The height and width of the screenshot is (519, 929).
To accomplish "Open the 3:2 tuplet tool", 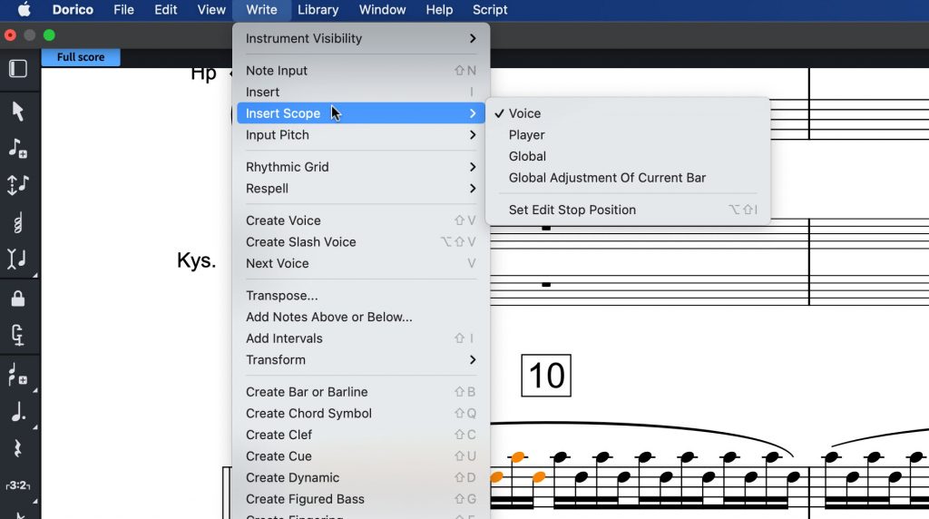I will (18, 485).
